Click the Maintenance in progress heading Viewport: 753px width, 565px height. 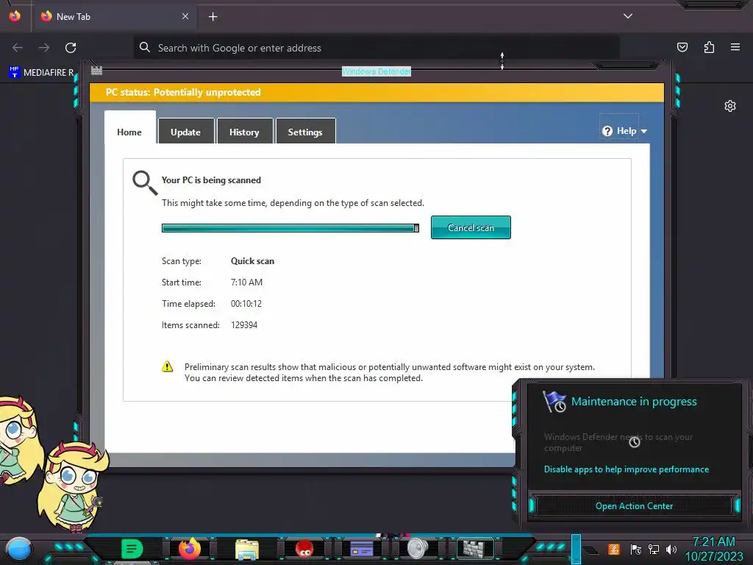(x=634, y=401)
